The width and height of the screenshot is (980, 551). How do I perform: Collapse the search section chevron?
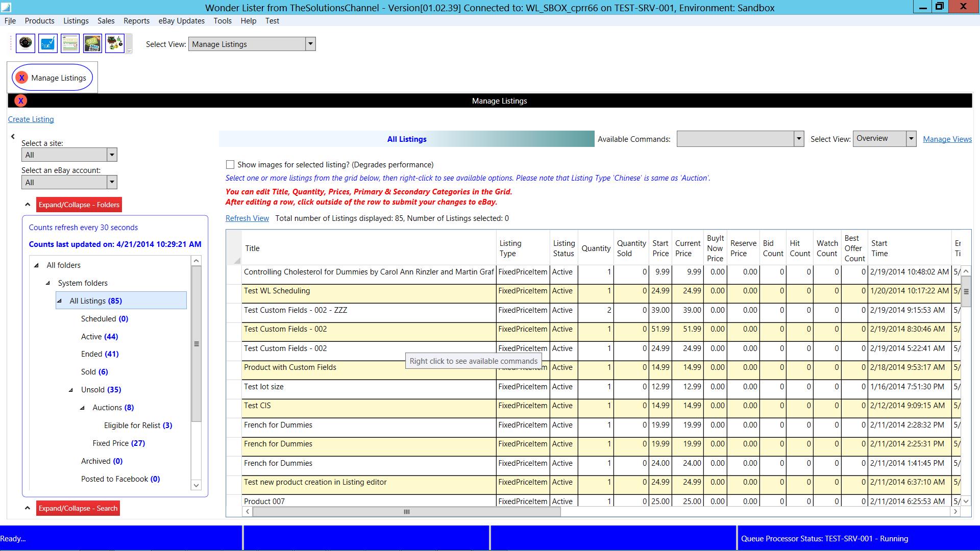click(x=28, y=508)
